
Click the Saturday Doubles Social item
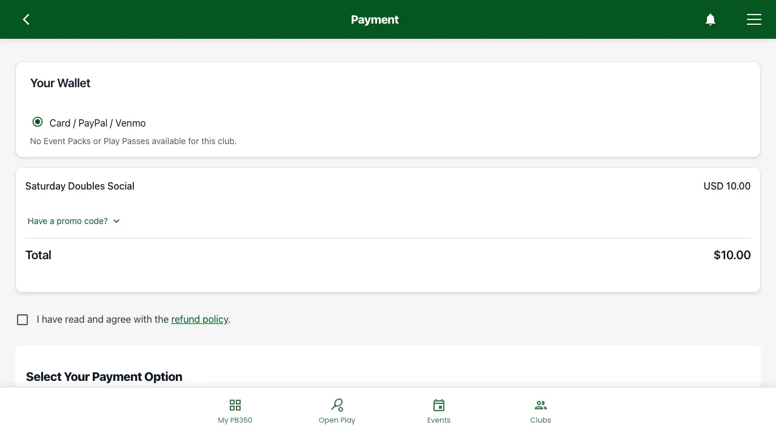(80, 186)
